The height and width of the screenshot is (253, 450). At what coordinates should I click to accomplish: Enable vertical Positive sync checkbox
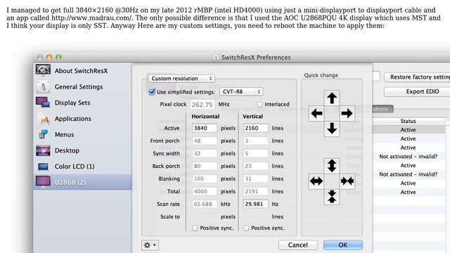246,228
